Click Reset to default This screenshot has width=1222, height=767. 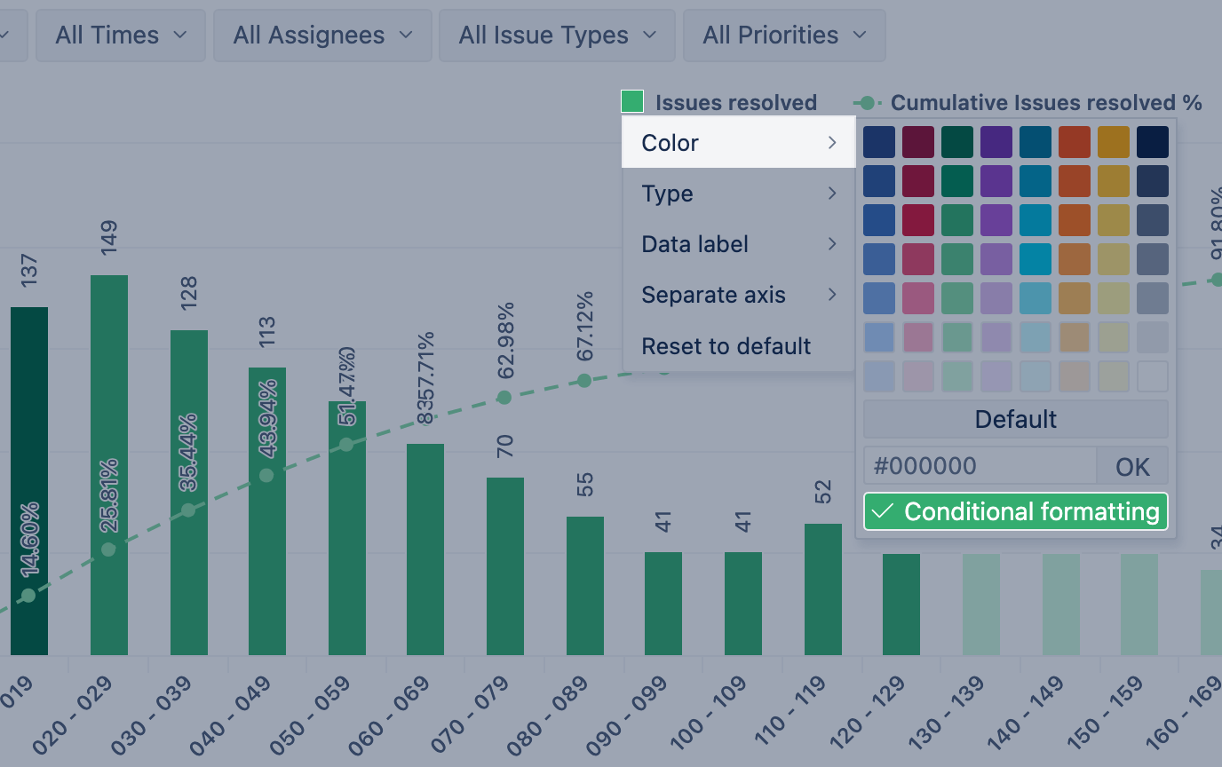tap(726, 346)
